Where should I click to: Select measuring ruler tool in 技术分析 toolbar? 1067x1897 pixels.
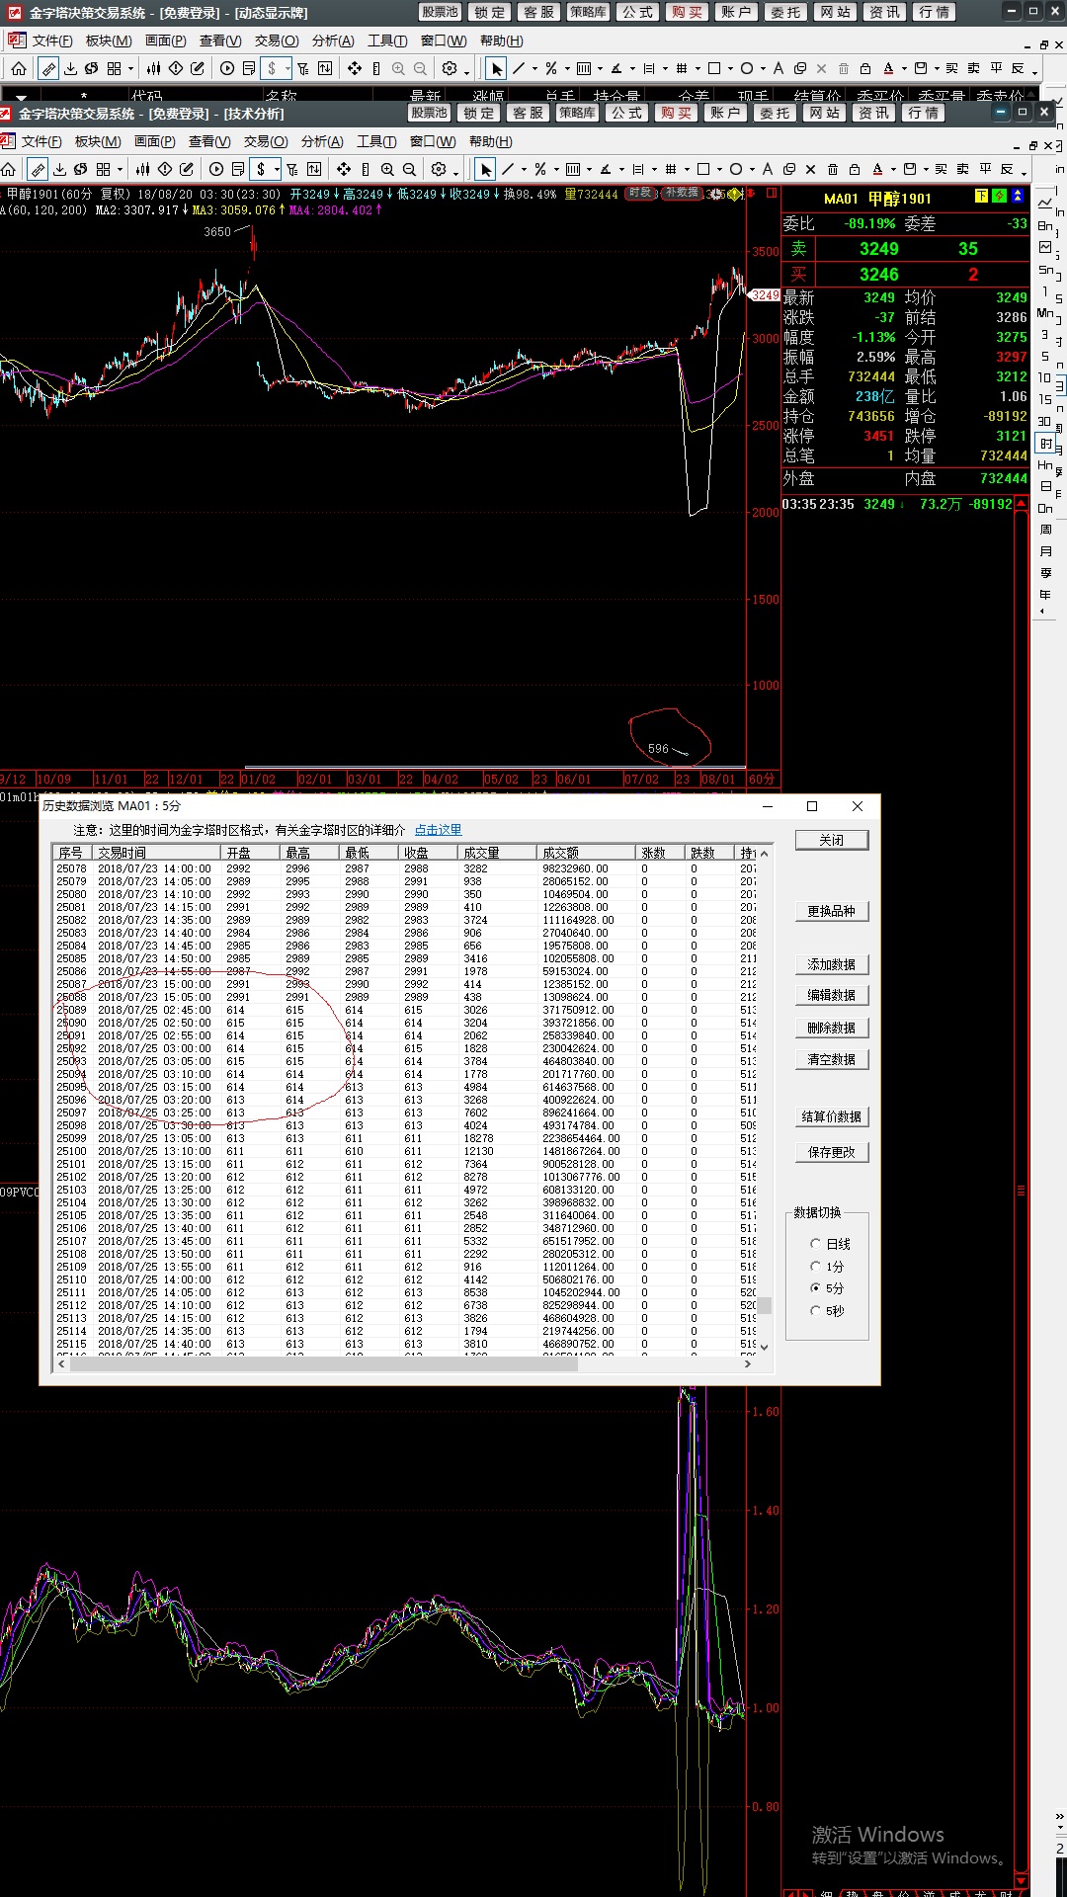tap(38, 169)
